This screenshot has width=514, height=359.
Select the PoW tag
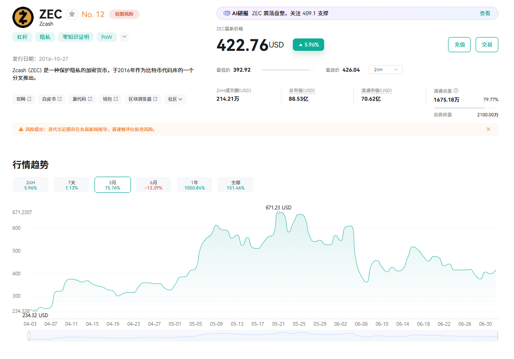[106, 37]
